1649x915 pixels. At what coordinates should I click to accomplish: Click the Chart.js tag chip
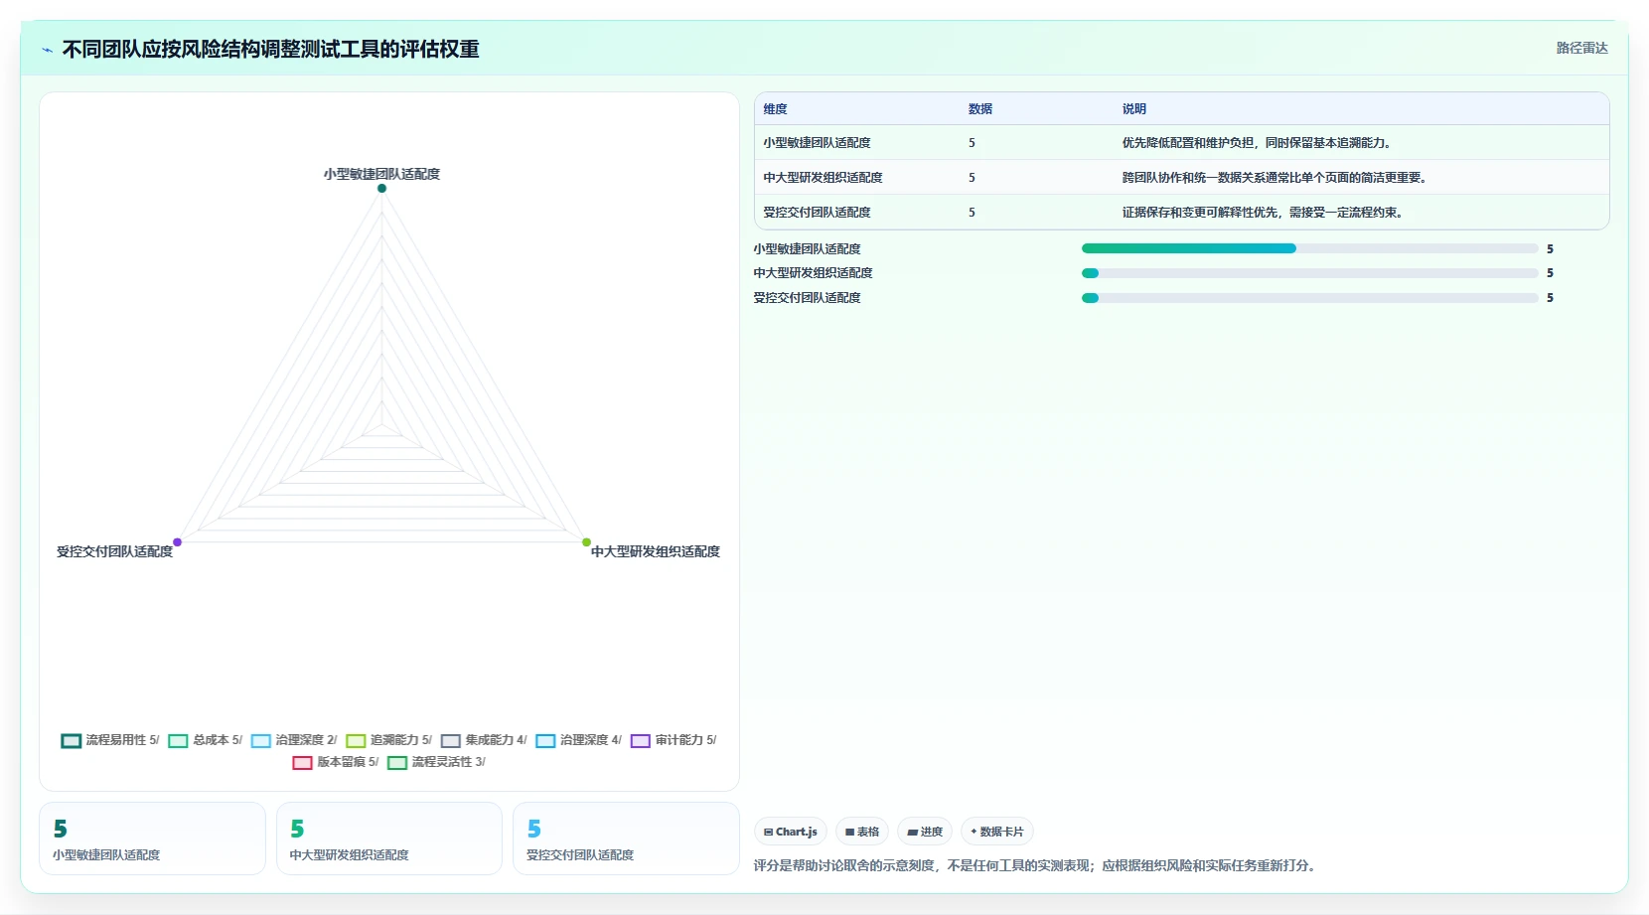791,832
